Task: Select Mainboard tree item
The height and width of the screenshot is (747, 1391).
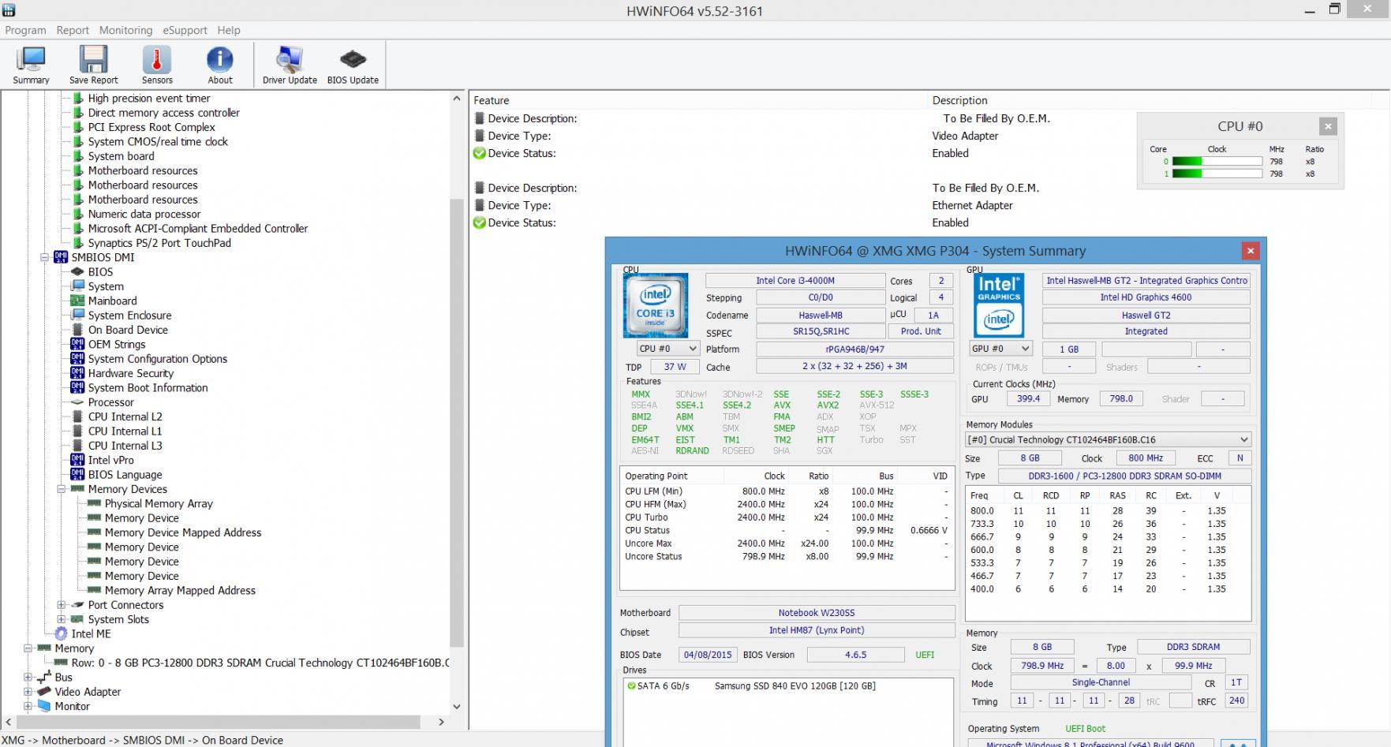Action: (x=112, y=301)
